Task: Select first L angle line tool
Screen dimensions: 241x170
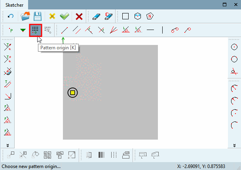Action: [x=126, y=30]
